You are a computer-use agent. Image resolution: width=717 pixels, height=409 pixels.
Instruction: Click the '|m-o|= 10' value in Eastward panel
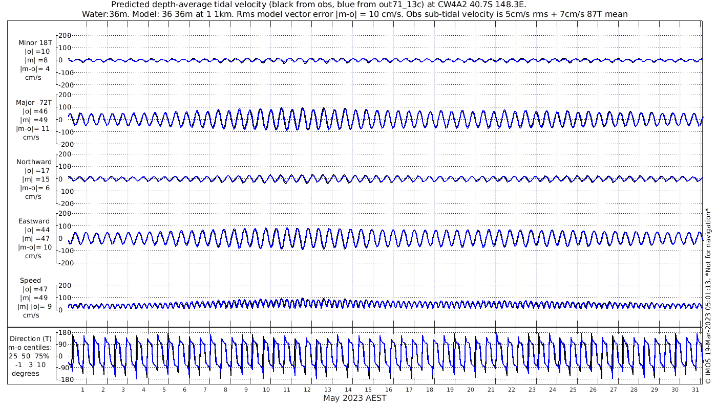tap(35, 247)
